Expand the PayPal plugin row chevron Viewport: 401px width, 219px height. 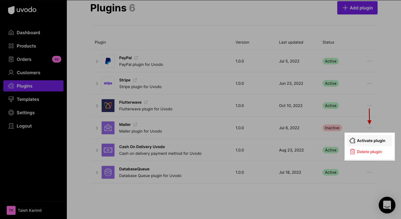point(97,61)
